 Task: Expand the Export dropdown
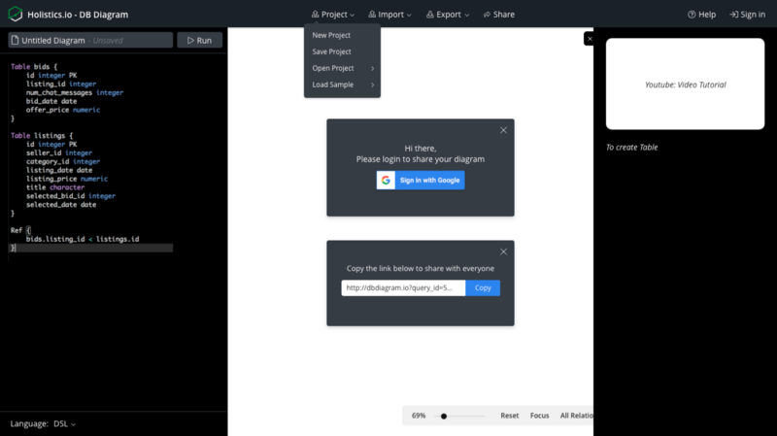[448, 15]
